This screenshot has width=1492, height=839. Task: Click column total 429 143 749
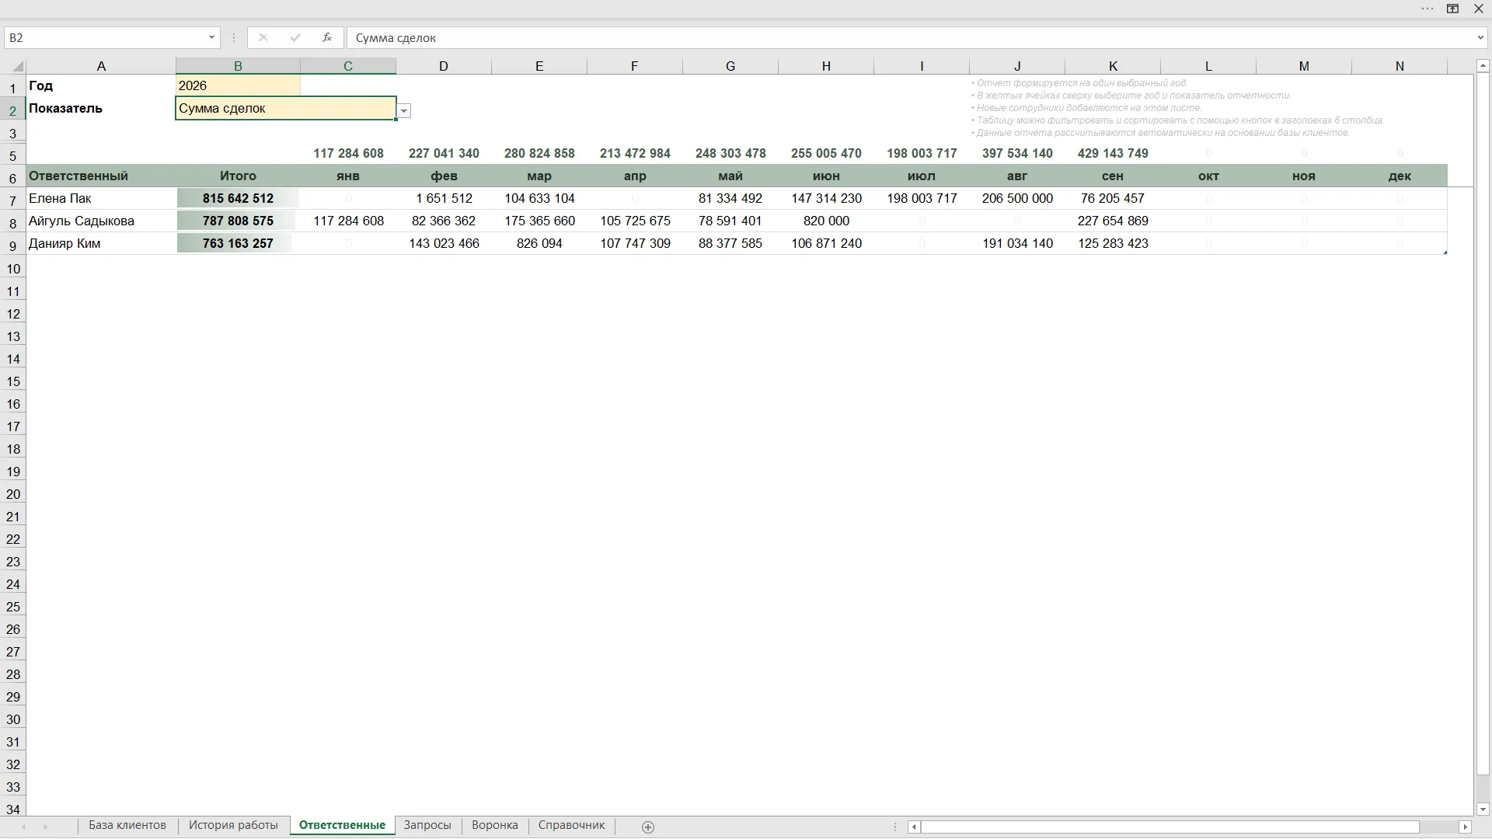(x=1113, y=153)
